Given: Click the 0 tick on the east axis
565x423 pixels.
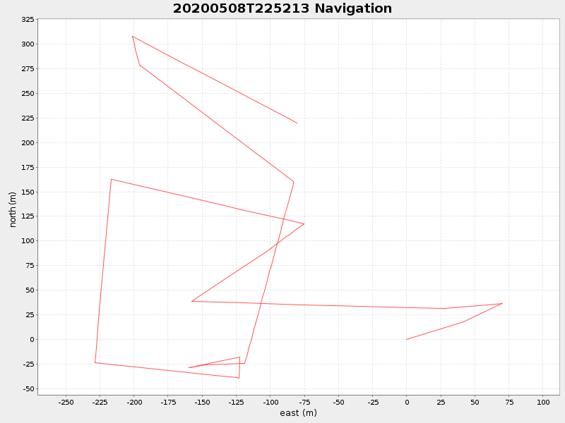Looking at the screenshot, I should point(407,402).
